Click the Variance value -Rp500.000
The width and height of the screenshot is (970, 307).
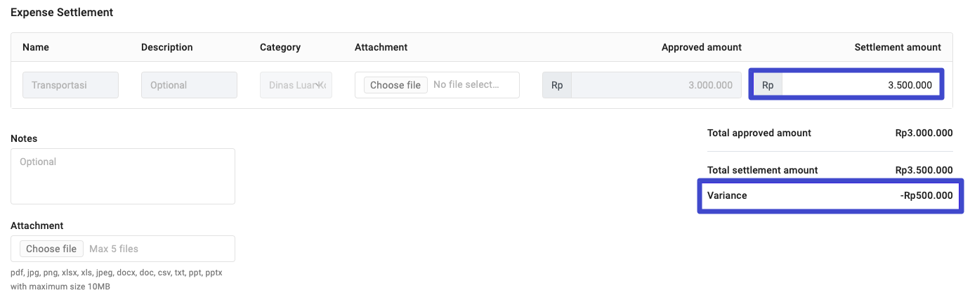(x=926, y=195)
